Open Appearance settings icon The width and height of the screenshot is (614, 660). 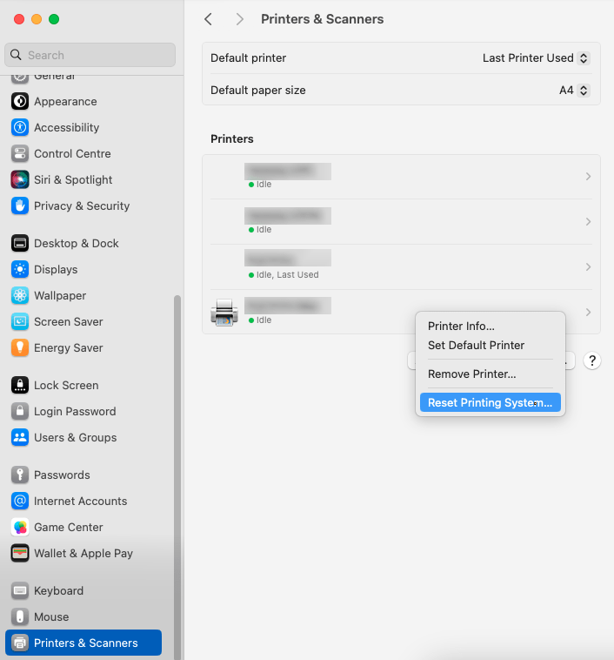20,102
